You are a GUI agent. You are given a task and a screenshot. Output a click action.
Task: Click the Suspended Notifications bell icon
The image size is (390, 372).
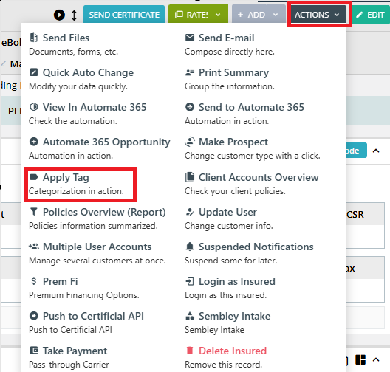[x=190, y=247]
